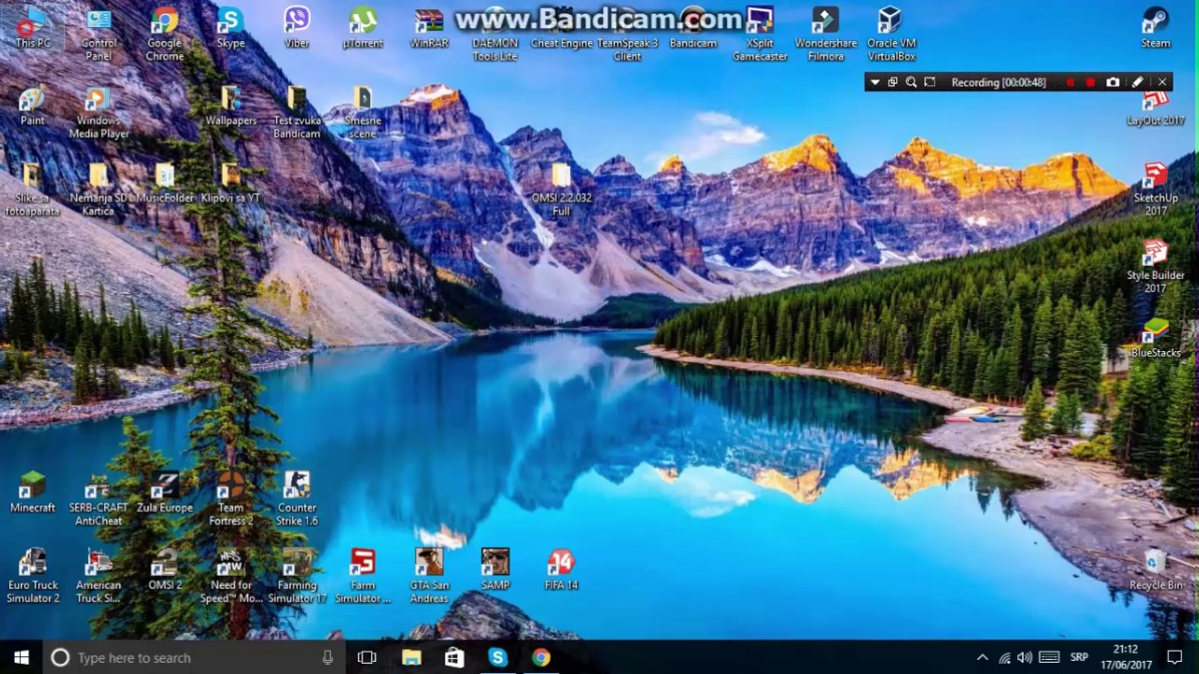1199x674 pixels.
Task: Select Klipovi sa YT folder
Action: point(230,184)
